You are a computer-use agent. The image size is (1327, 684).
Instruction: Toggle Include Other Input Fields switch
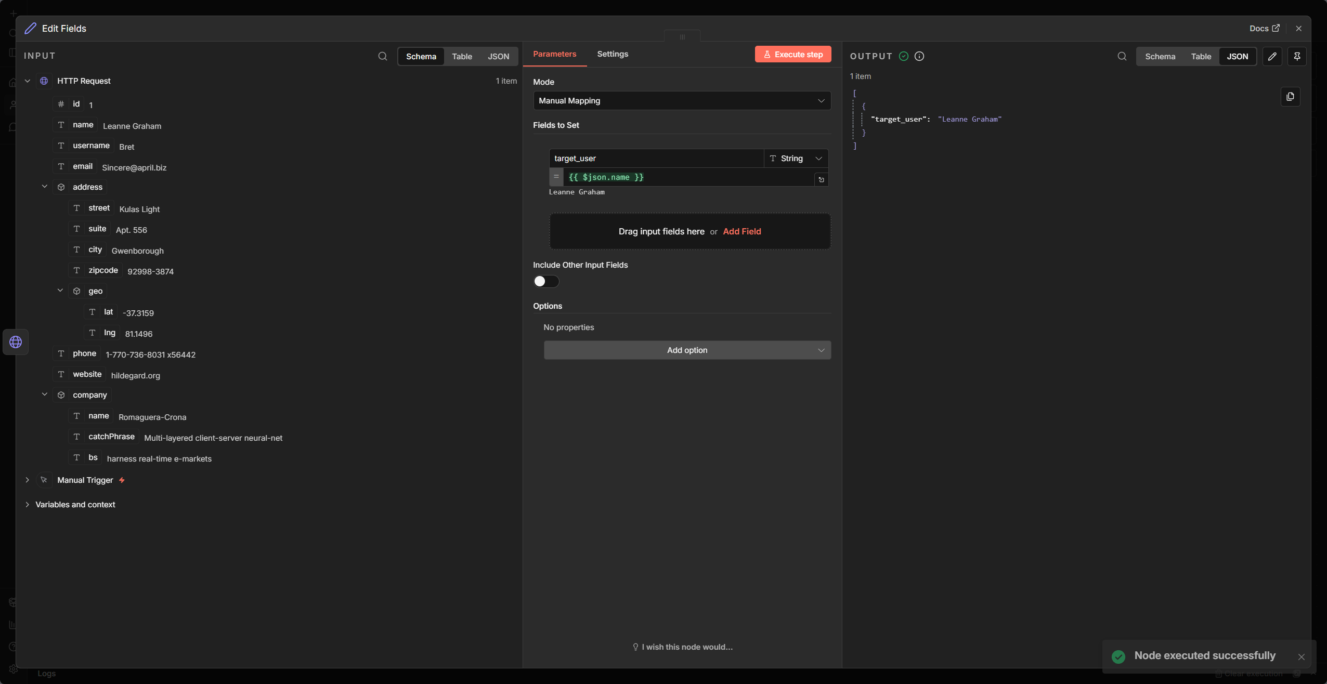click(546, 281)
